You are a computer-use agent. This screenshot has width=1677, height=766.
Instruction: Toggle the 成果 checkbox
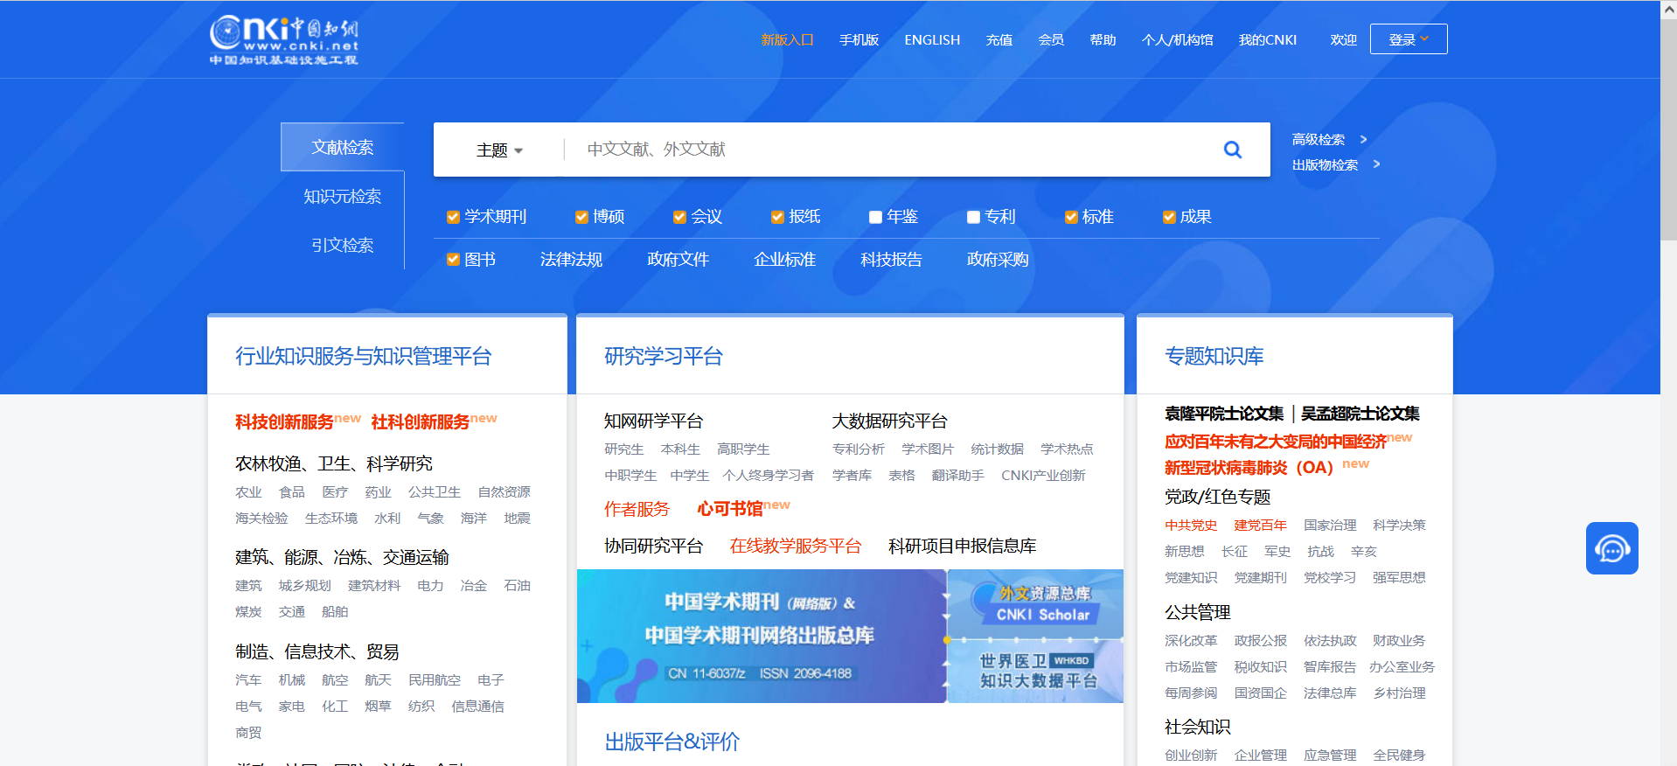[x=1169, y=217]
